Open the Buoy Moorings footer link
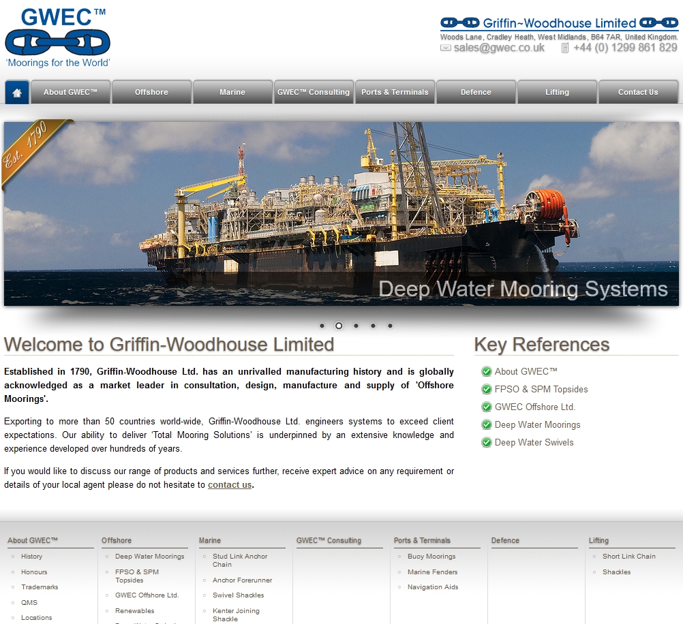This screenshot has width=683, height=624. point(431,557)
